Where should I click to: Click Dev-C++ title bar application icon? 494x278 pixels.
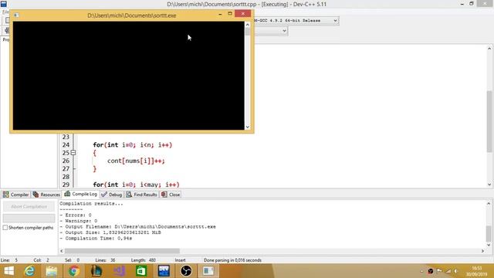coord(3,4)
